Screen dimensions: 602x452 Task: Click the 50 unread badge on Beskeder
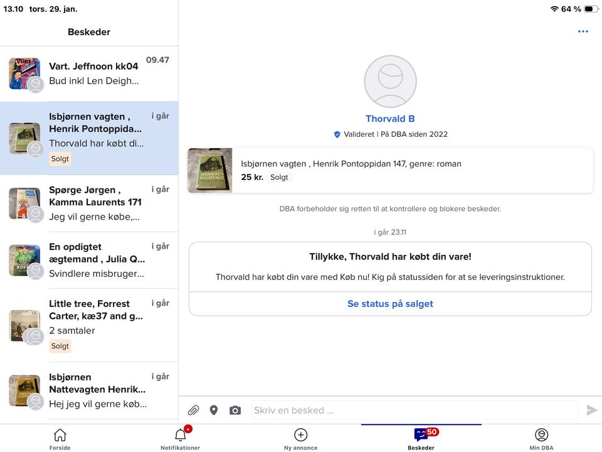pyautogui.click(x=432, y=432)
